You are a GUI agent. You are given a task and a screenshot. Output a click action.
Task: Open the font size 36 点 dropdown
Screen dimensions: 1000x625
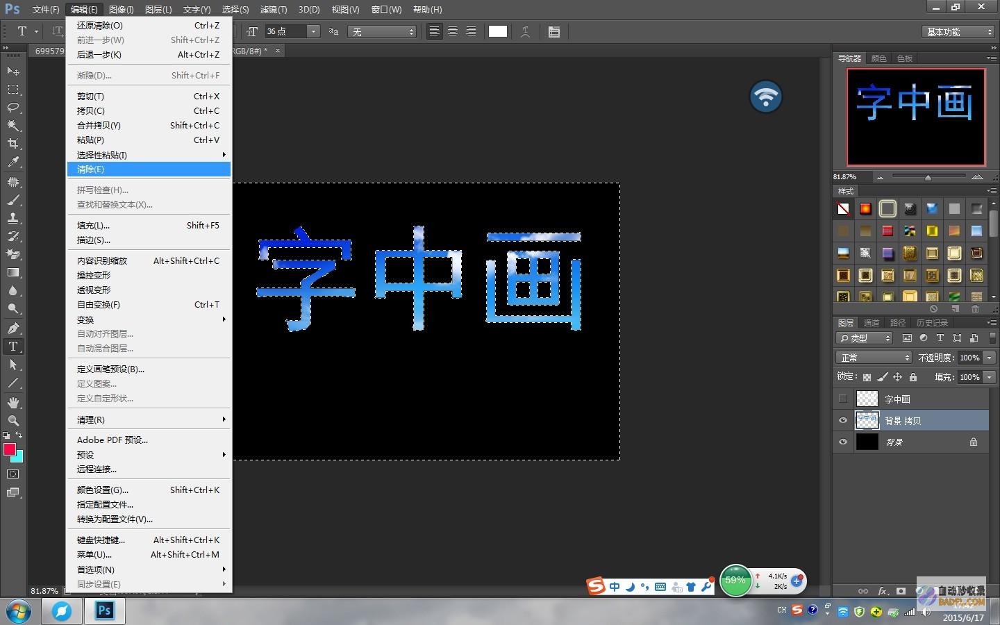313,31
